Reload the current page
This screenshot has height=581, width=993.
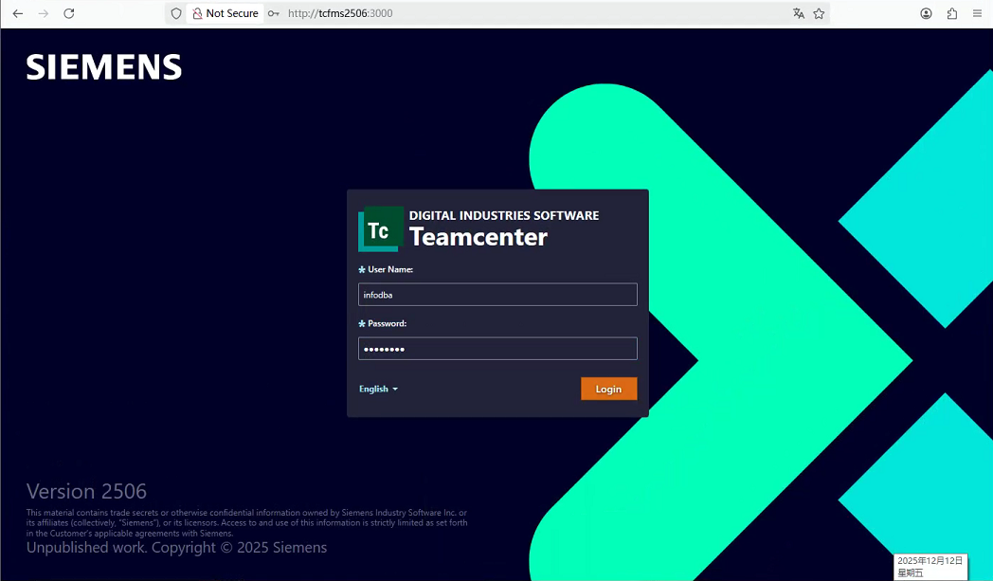[x=69, y=13]
